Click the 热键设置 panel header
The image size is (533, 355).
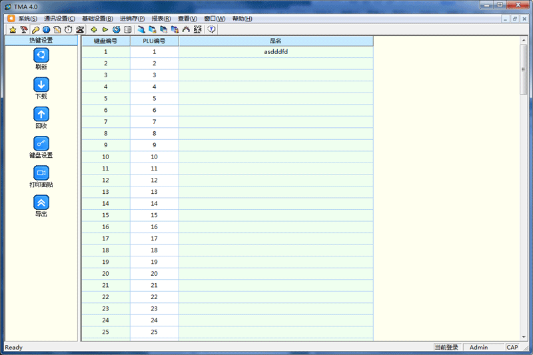tap(41, 41)
